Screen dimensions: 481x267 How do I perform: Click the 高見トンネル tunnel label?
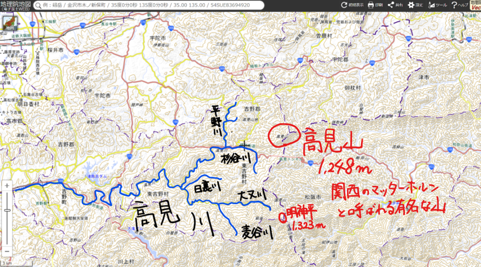[x=292, y=160]
